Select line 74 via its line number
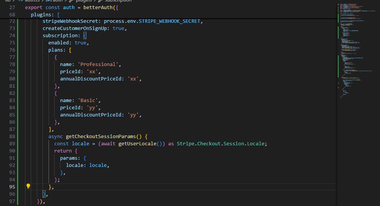The image size is (380, 206). point(12,36)
